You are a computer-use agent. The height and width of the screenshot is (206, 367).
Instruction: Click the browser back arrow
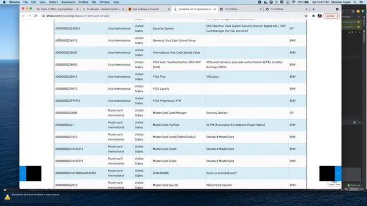click(x=24, y=16)
